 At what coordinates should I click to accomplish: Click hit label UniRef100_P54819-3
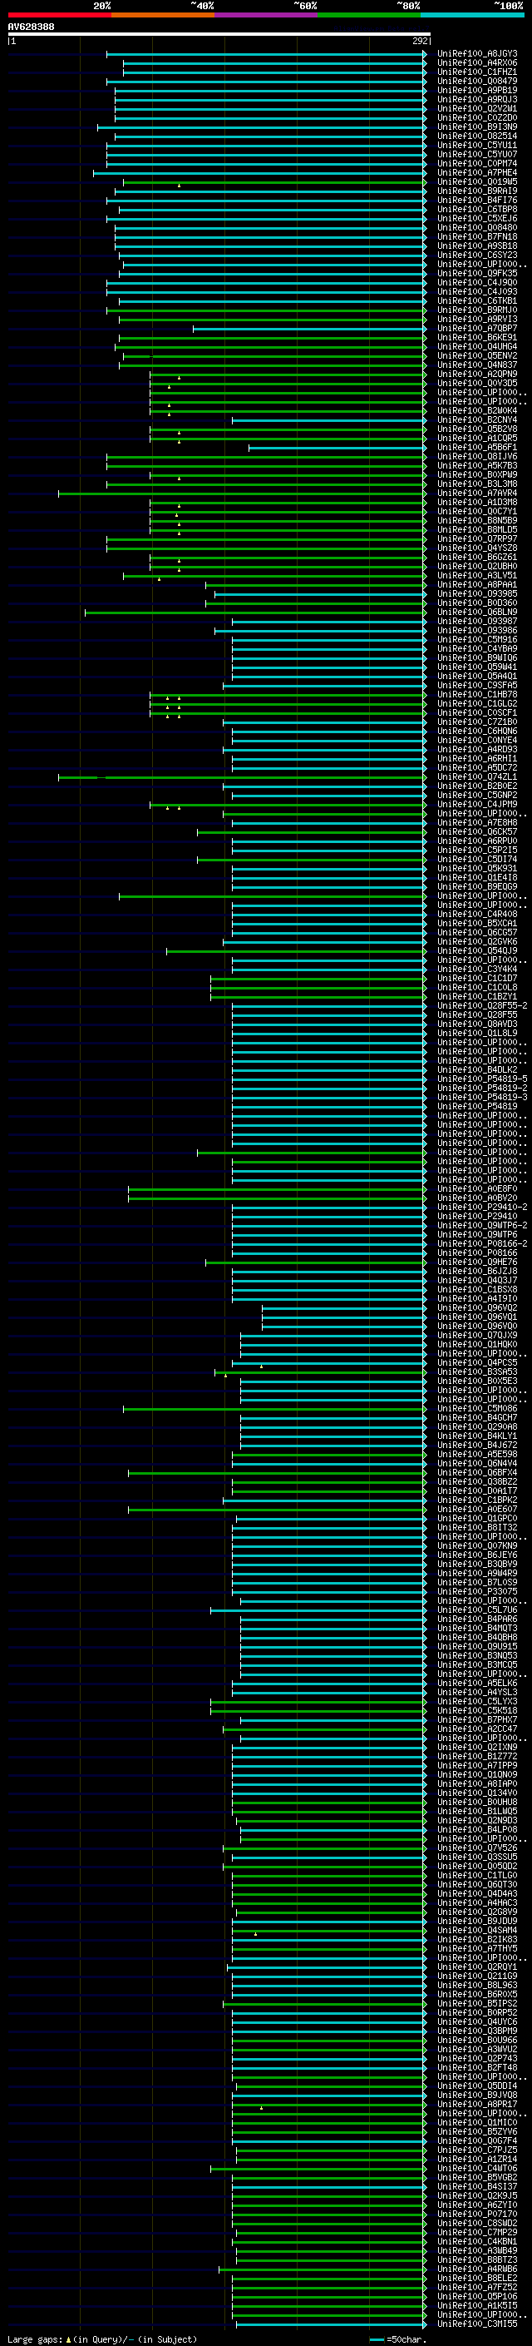click(x=482, y=1098)
